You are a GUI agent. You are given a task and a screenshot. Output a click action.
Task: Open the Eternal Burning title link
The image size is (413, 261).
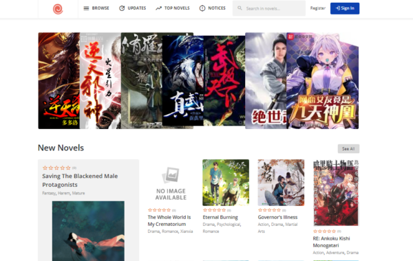pos(220,217)
